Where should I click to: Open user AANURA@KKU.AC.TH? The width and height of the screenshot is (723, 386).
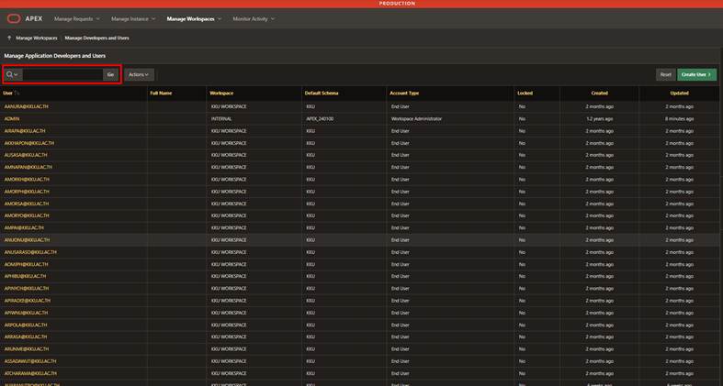coord(27,106)
